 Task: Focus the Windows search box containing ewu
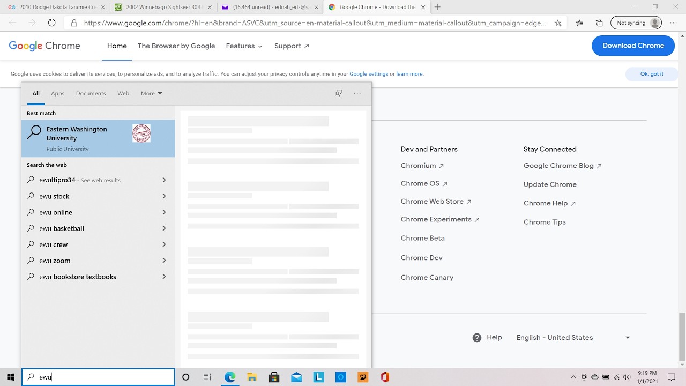[x=98, y=377]
